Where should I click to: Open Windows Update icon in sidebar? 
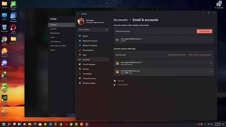(80, 83)
